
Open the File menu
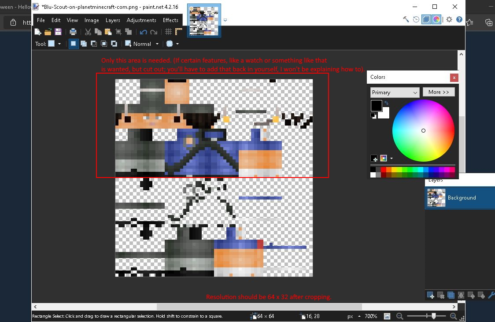click(x=41, y=20)
